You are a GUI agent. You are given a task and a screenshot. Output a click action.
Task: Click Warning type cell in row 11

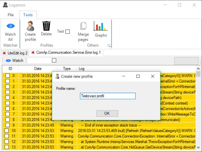click(x=67, y=136)
